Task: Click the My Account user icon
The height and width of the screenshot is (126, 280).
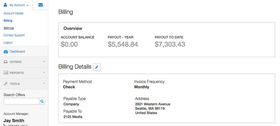Action: [6, 5]
